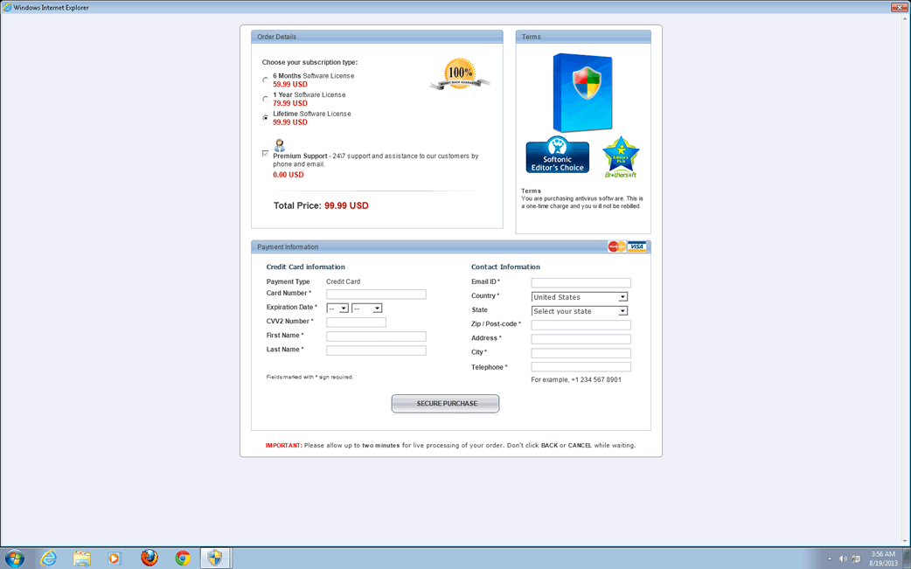Open the expiration year dropdown
Image resolution: width=911 pixels, height=569 pixels.
click(x=367, y=309)
